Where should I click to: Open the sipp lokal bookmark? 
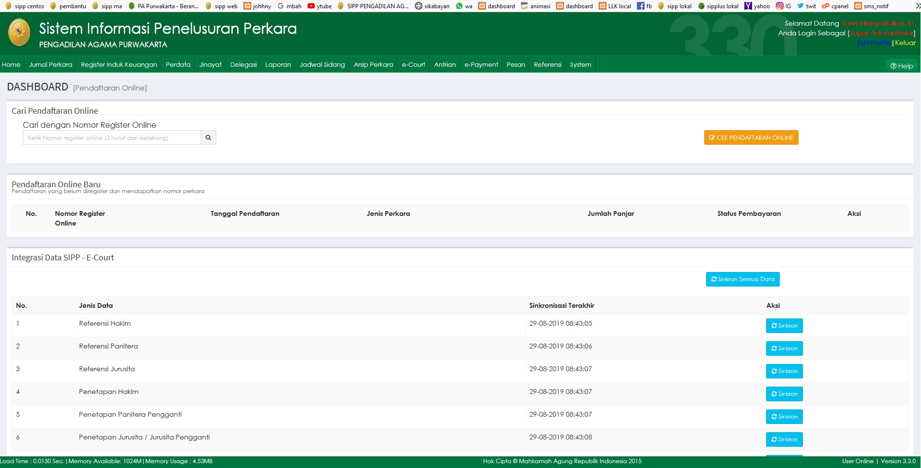(675, 6)
